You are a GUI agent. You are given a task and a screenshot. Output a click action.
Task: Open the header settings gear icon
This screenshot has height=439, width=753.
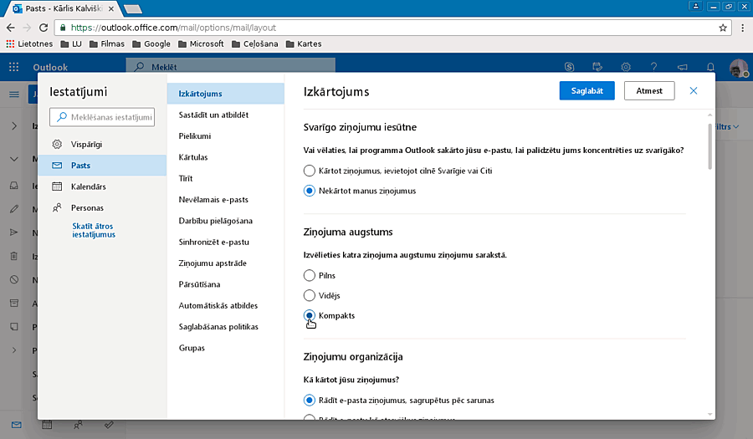[x=626, y=67]
